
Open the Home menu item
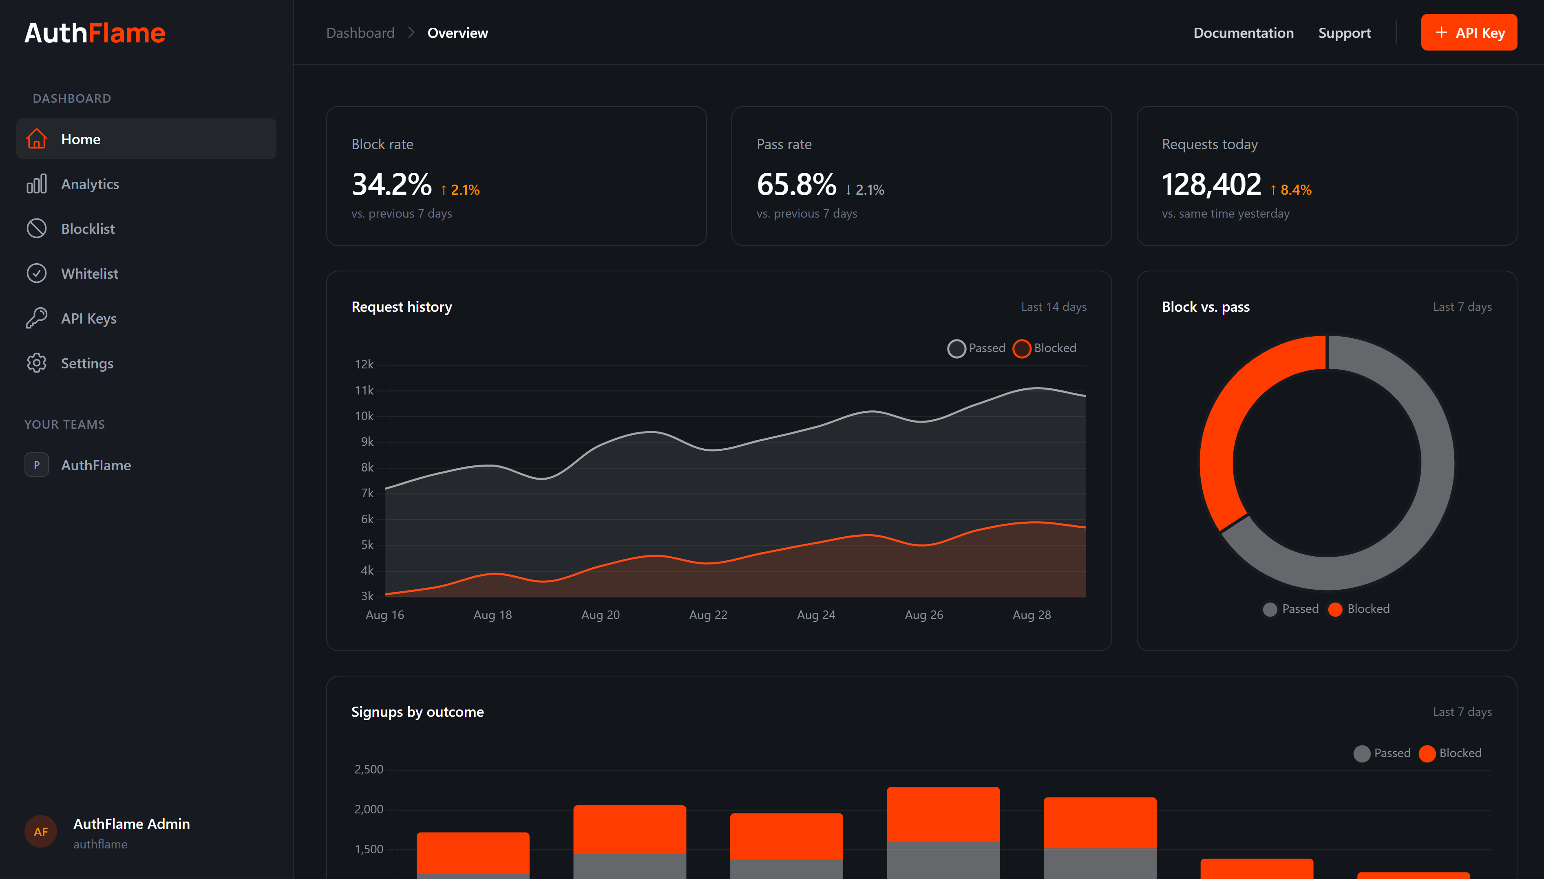pyautogui.click(x=146, y=139)
